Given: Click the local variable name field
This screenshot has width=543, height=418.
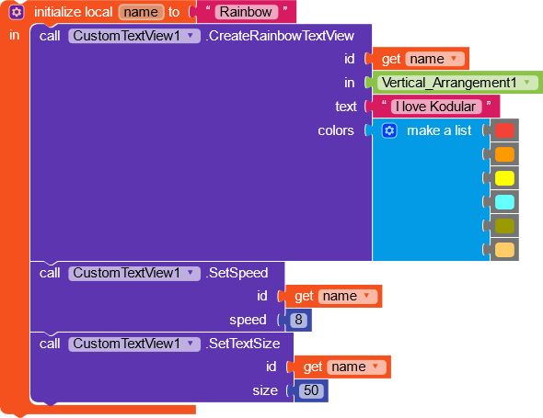Looking at the screenshot, I should (141, 12).
